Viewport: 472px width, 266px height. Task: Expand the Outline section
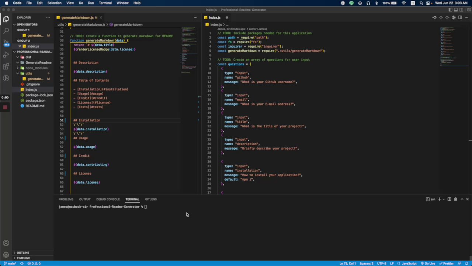tap(23, 253)
